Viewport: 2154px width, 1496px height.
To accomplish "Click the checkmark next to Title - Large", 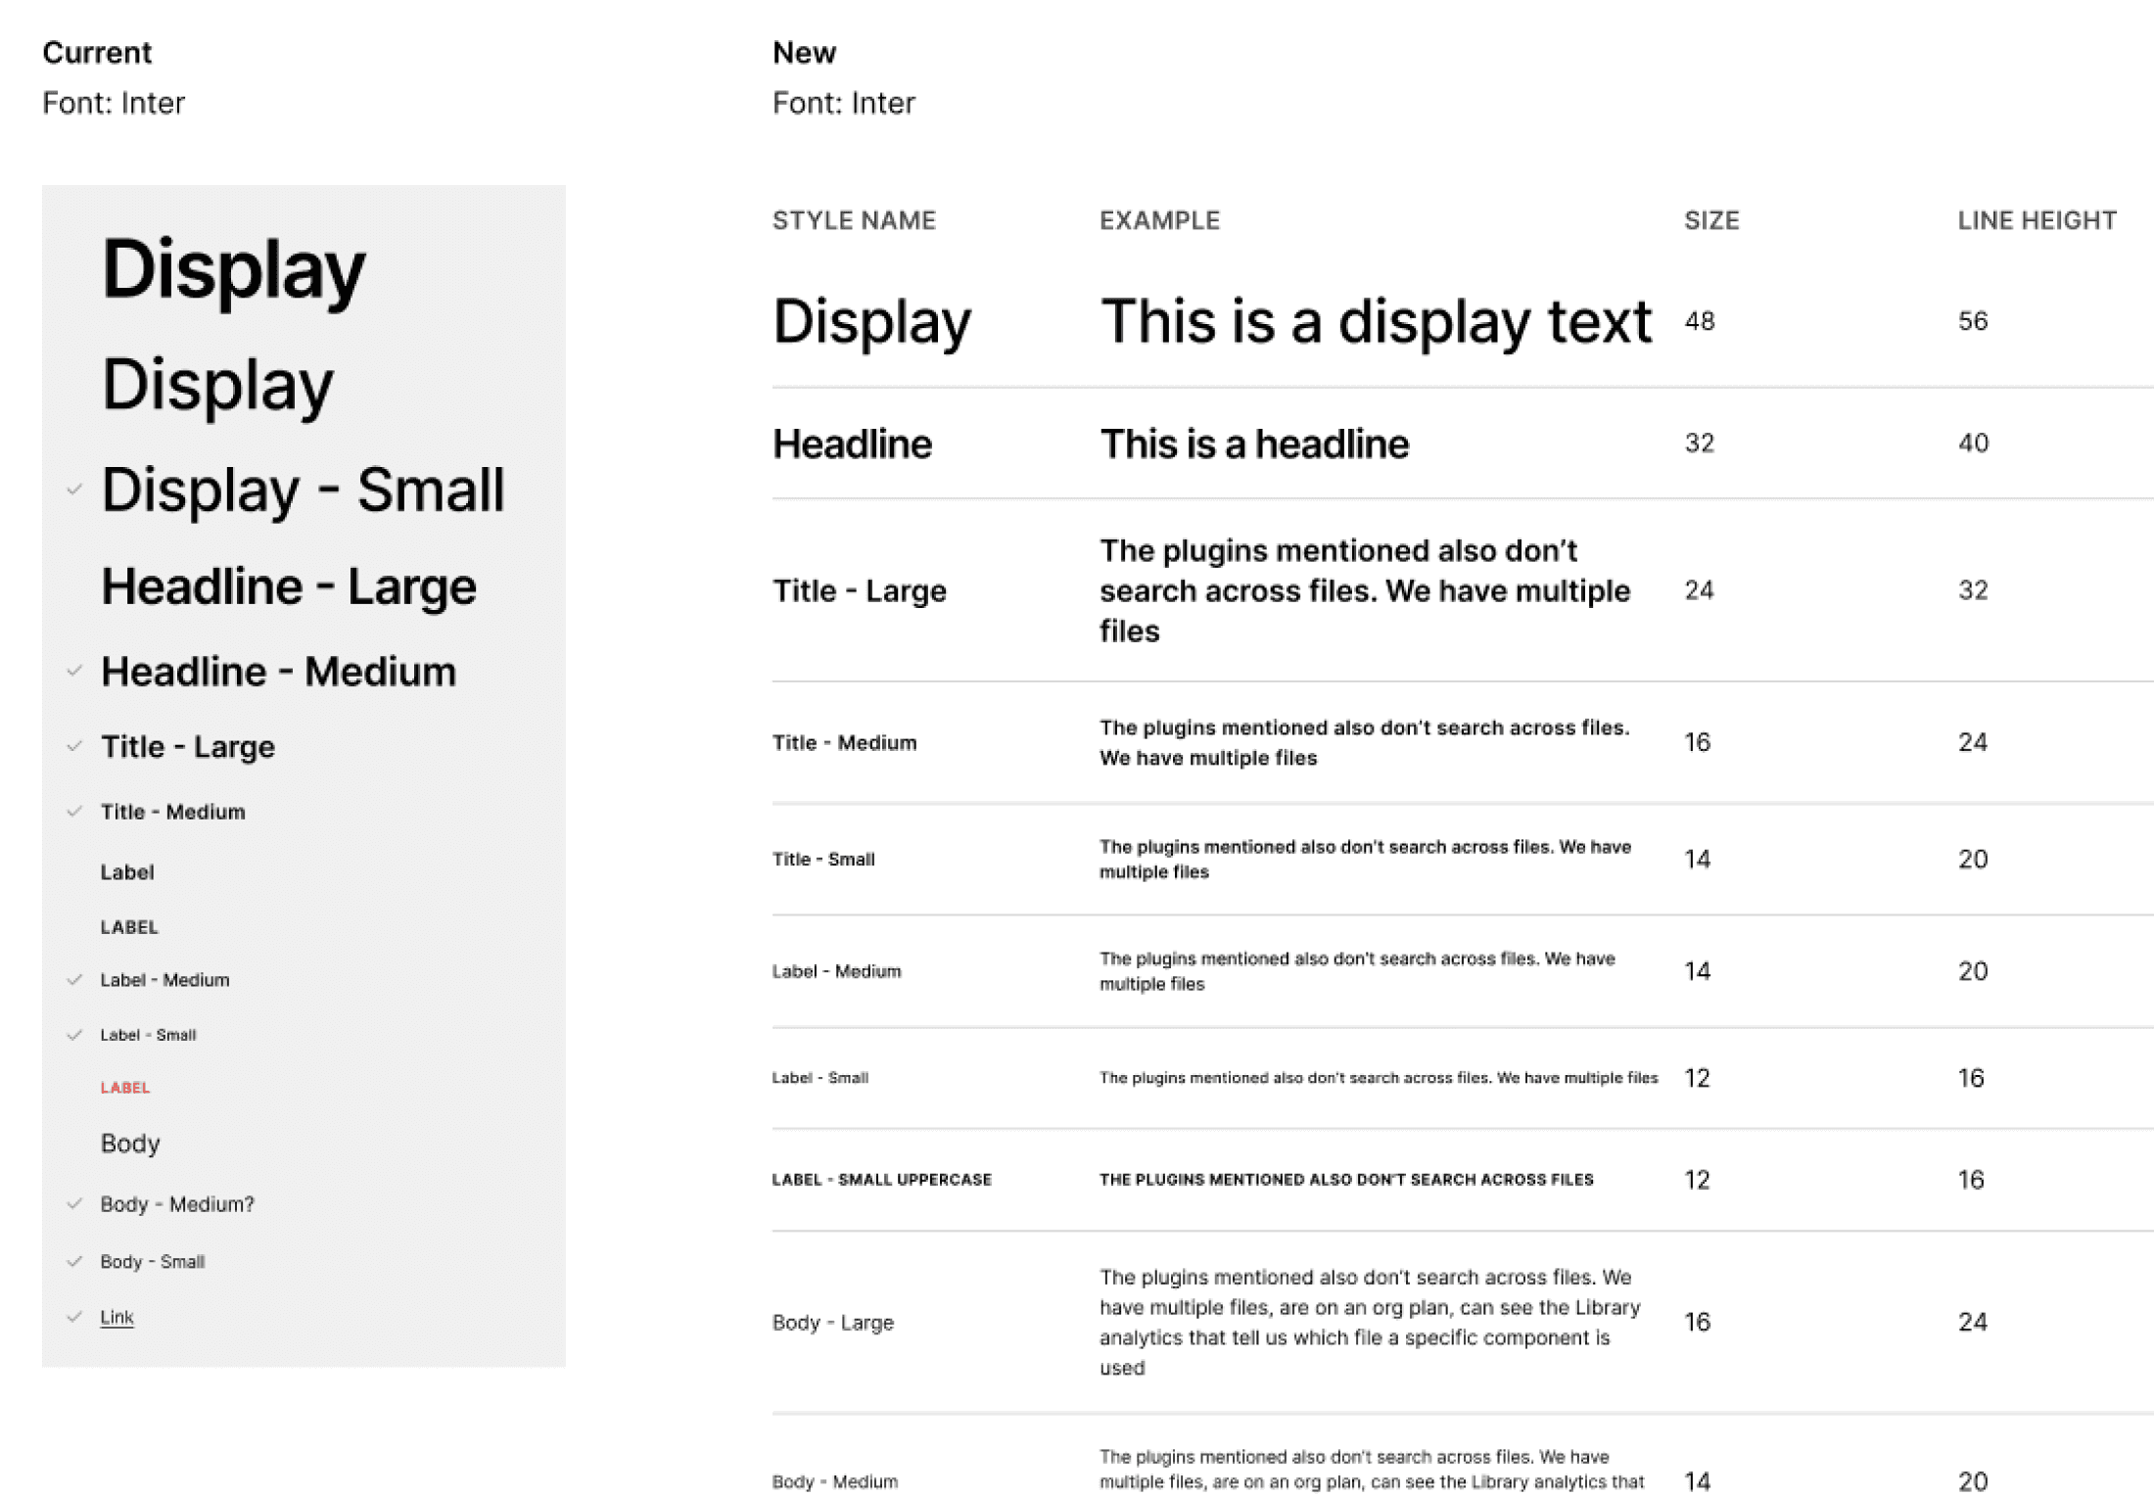I will [x=74, y=746].
